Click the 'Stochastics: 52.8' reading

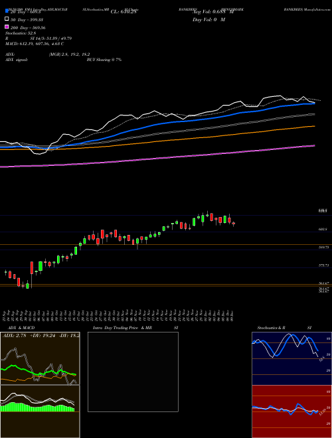(x=21, y=33)
